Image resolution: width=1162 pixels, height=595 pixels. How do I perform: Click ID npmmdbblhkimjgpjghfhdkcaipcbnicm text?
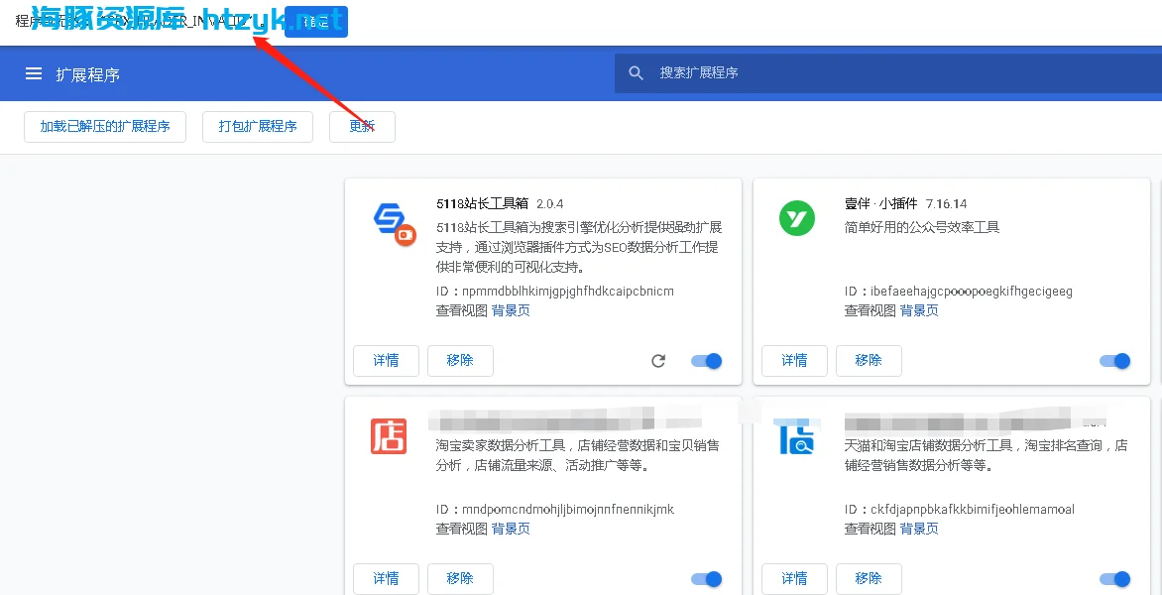pyautogui.click(x=555, y=292)
